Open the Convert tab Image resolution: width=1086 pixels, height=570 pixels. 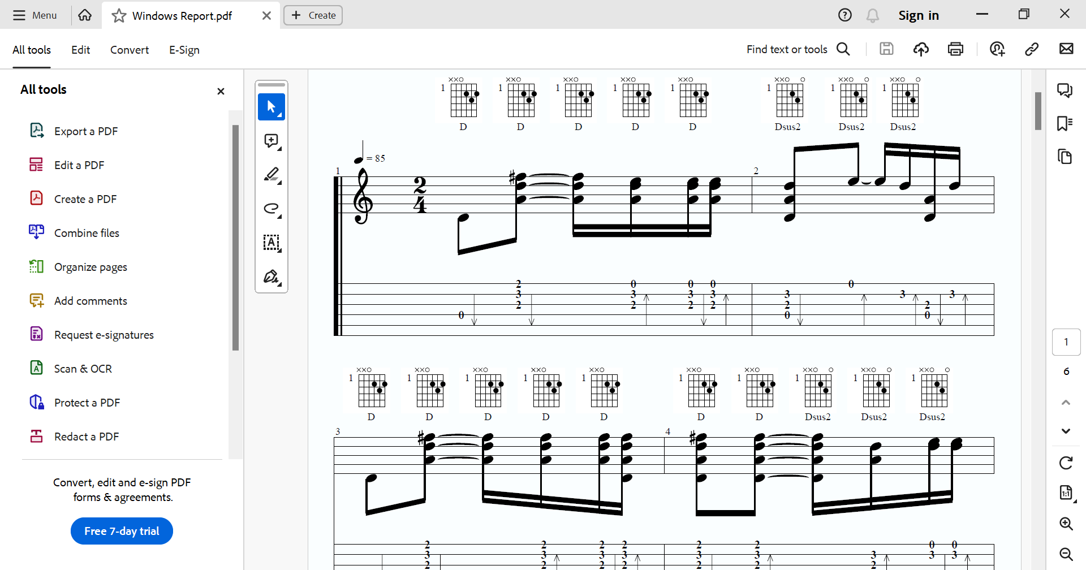tap(130, 50)
